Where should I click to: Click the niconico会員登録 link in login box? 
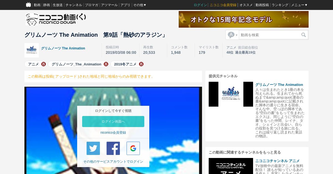[x=113, y=133]
